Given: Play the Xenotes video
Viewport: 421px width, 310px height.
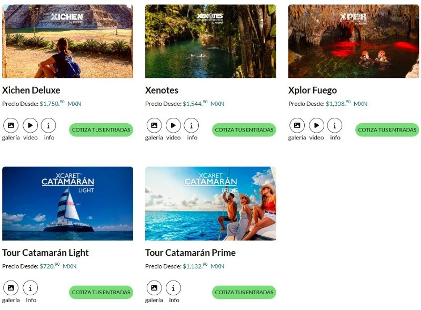Looking at the screenshot, I should point(173,125).
